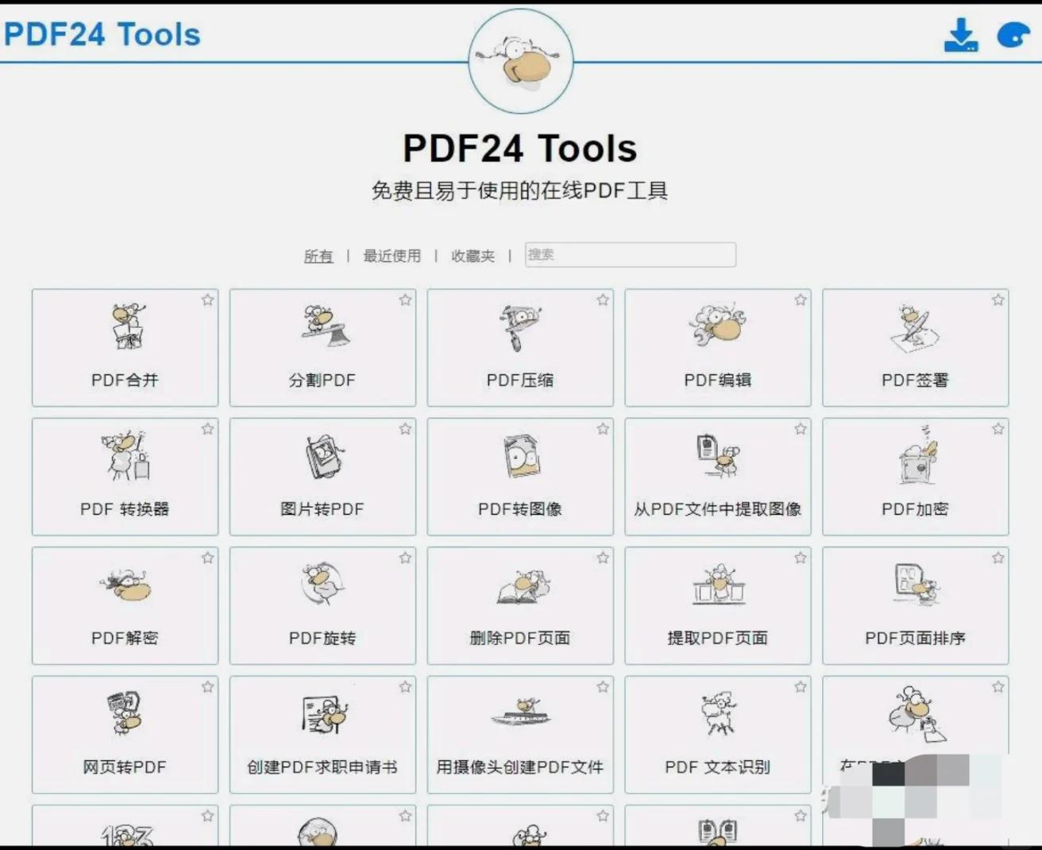Focus the 搜索 search field
1042x850 pixels.
631,255
